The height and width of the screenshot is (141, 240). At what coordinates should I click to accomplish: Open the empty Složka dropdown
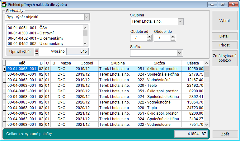pyautogui.click(x=180, y=53)
